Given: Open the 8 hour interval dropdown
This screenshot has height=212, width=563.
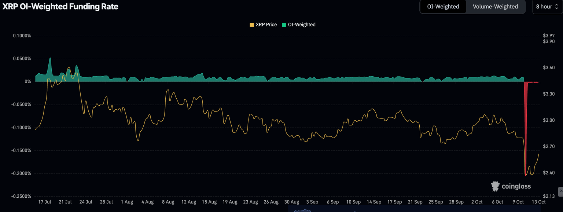Looking at the screenshot, I should click(x=547, y=7).
